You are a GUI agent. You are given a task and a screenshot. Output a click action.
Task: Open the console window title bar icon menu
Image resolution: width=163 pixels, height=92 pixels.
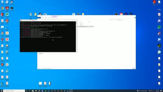[x=21, y=20]
